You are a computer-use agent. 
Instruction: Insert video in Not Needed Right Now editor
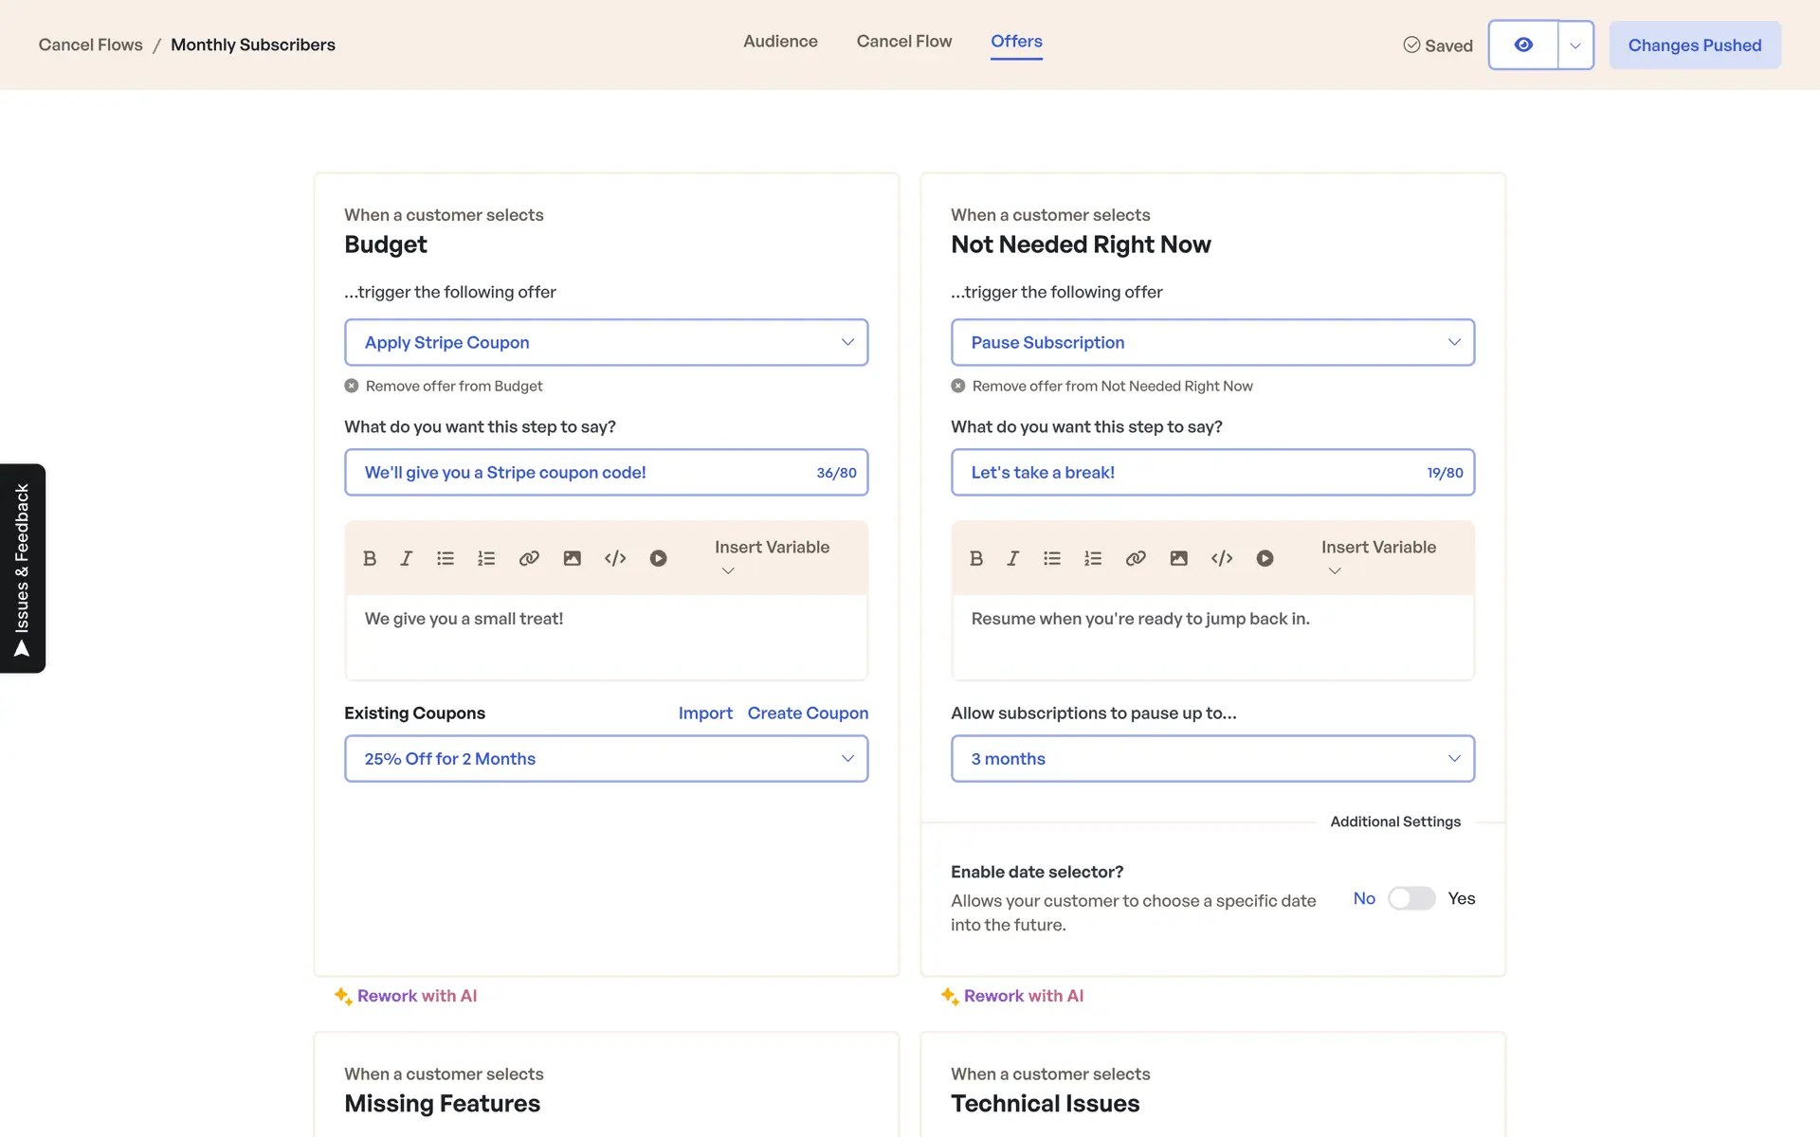[1265, 559]
